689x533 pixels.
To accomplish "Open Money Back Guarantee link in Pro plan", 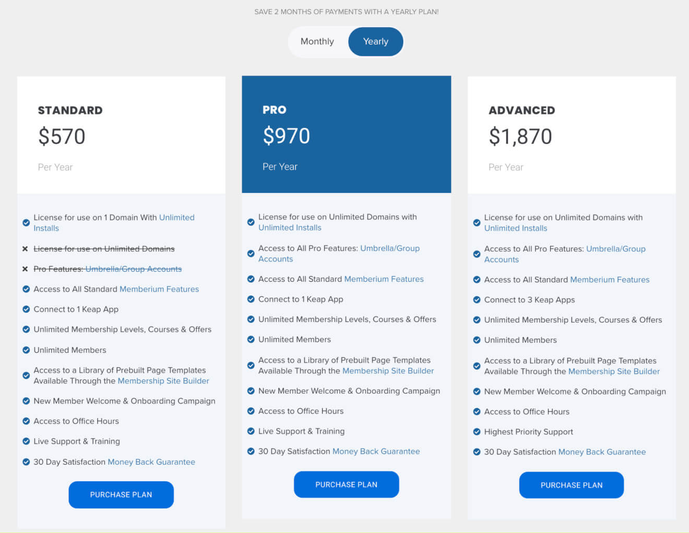I will click(x=376, y=451).
